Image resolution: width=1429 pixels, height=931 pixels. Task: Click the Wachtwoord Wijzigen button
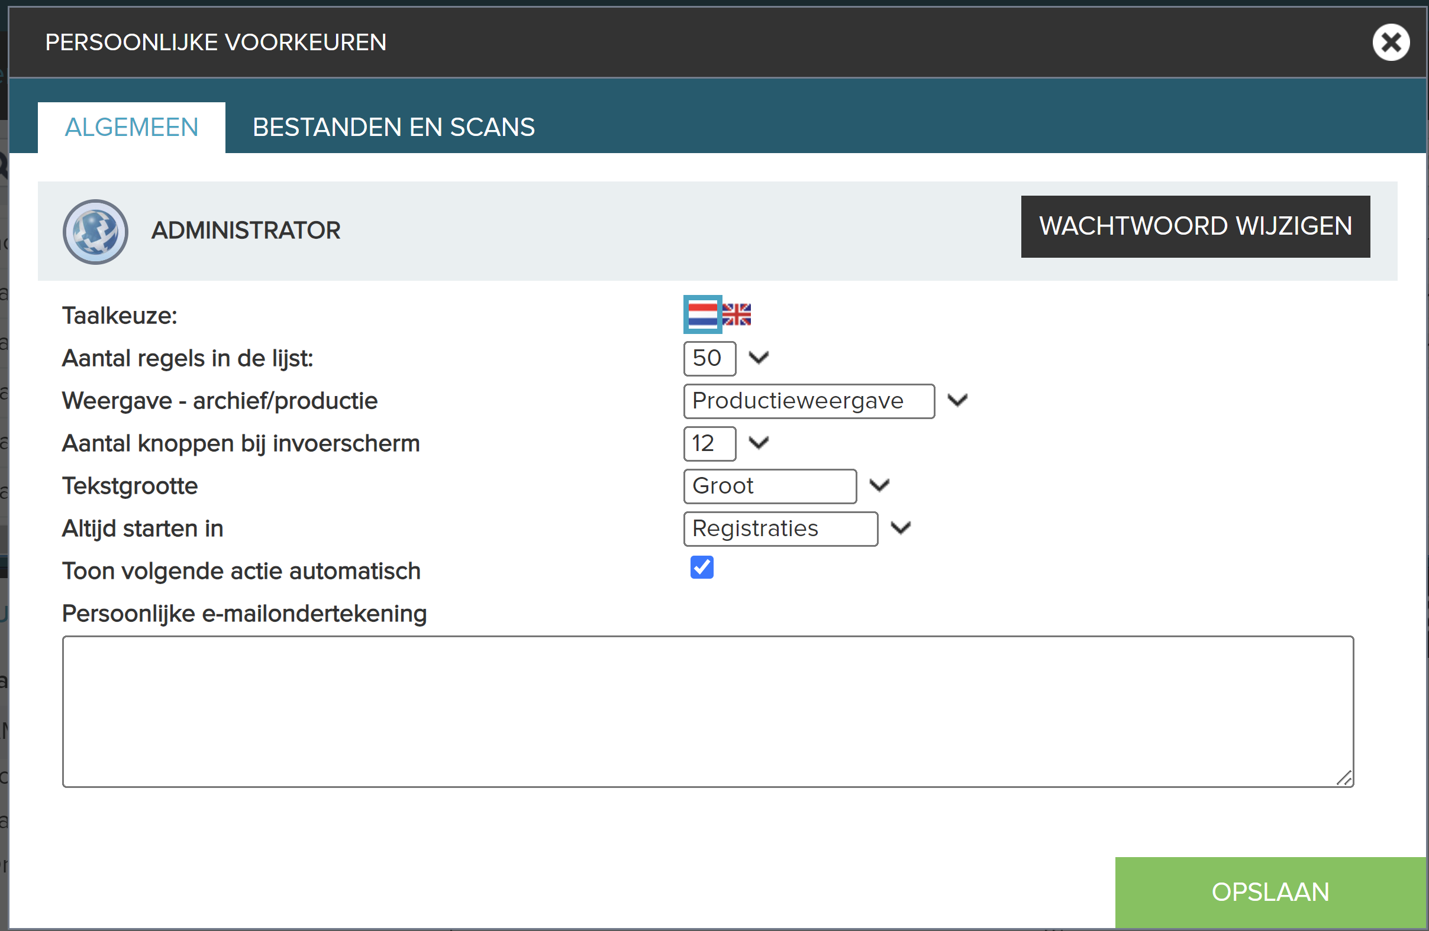1195,227
